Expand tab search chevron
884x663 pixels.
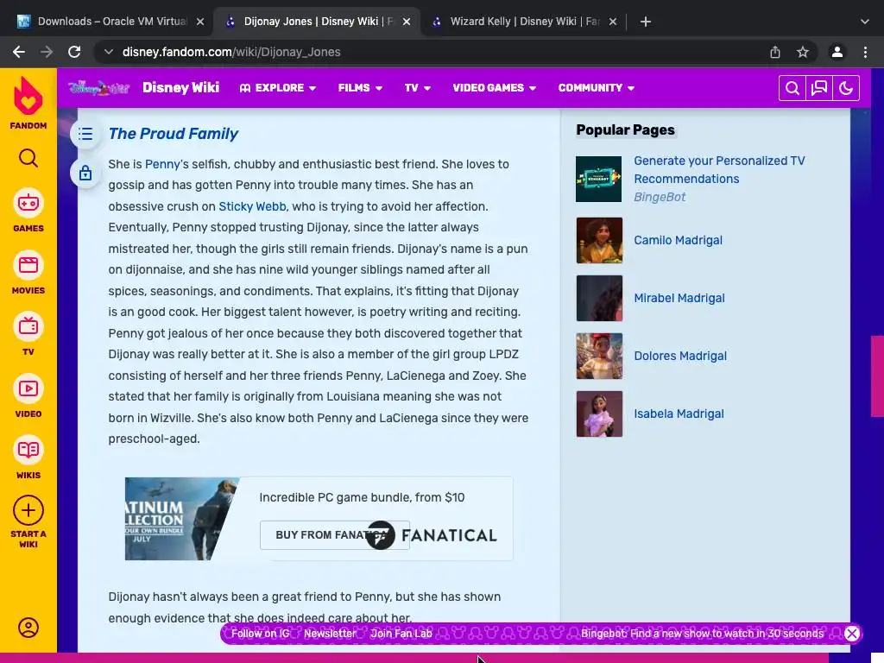click(x=865, y=22)
